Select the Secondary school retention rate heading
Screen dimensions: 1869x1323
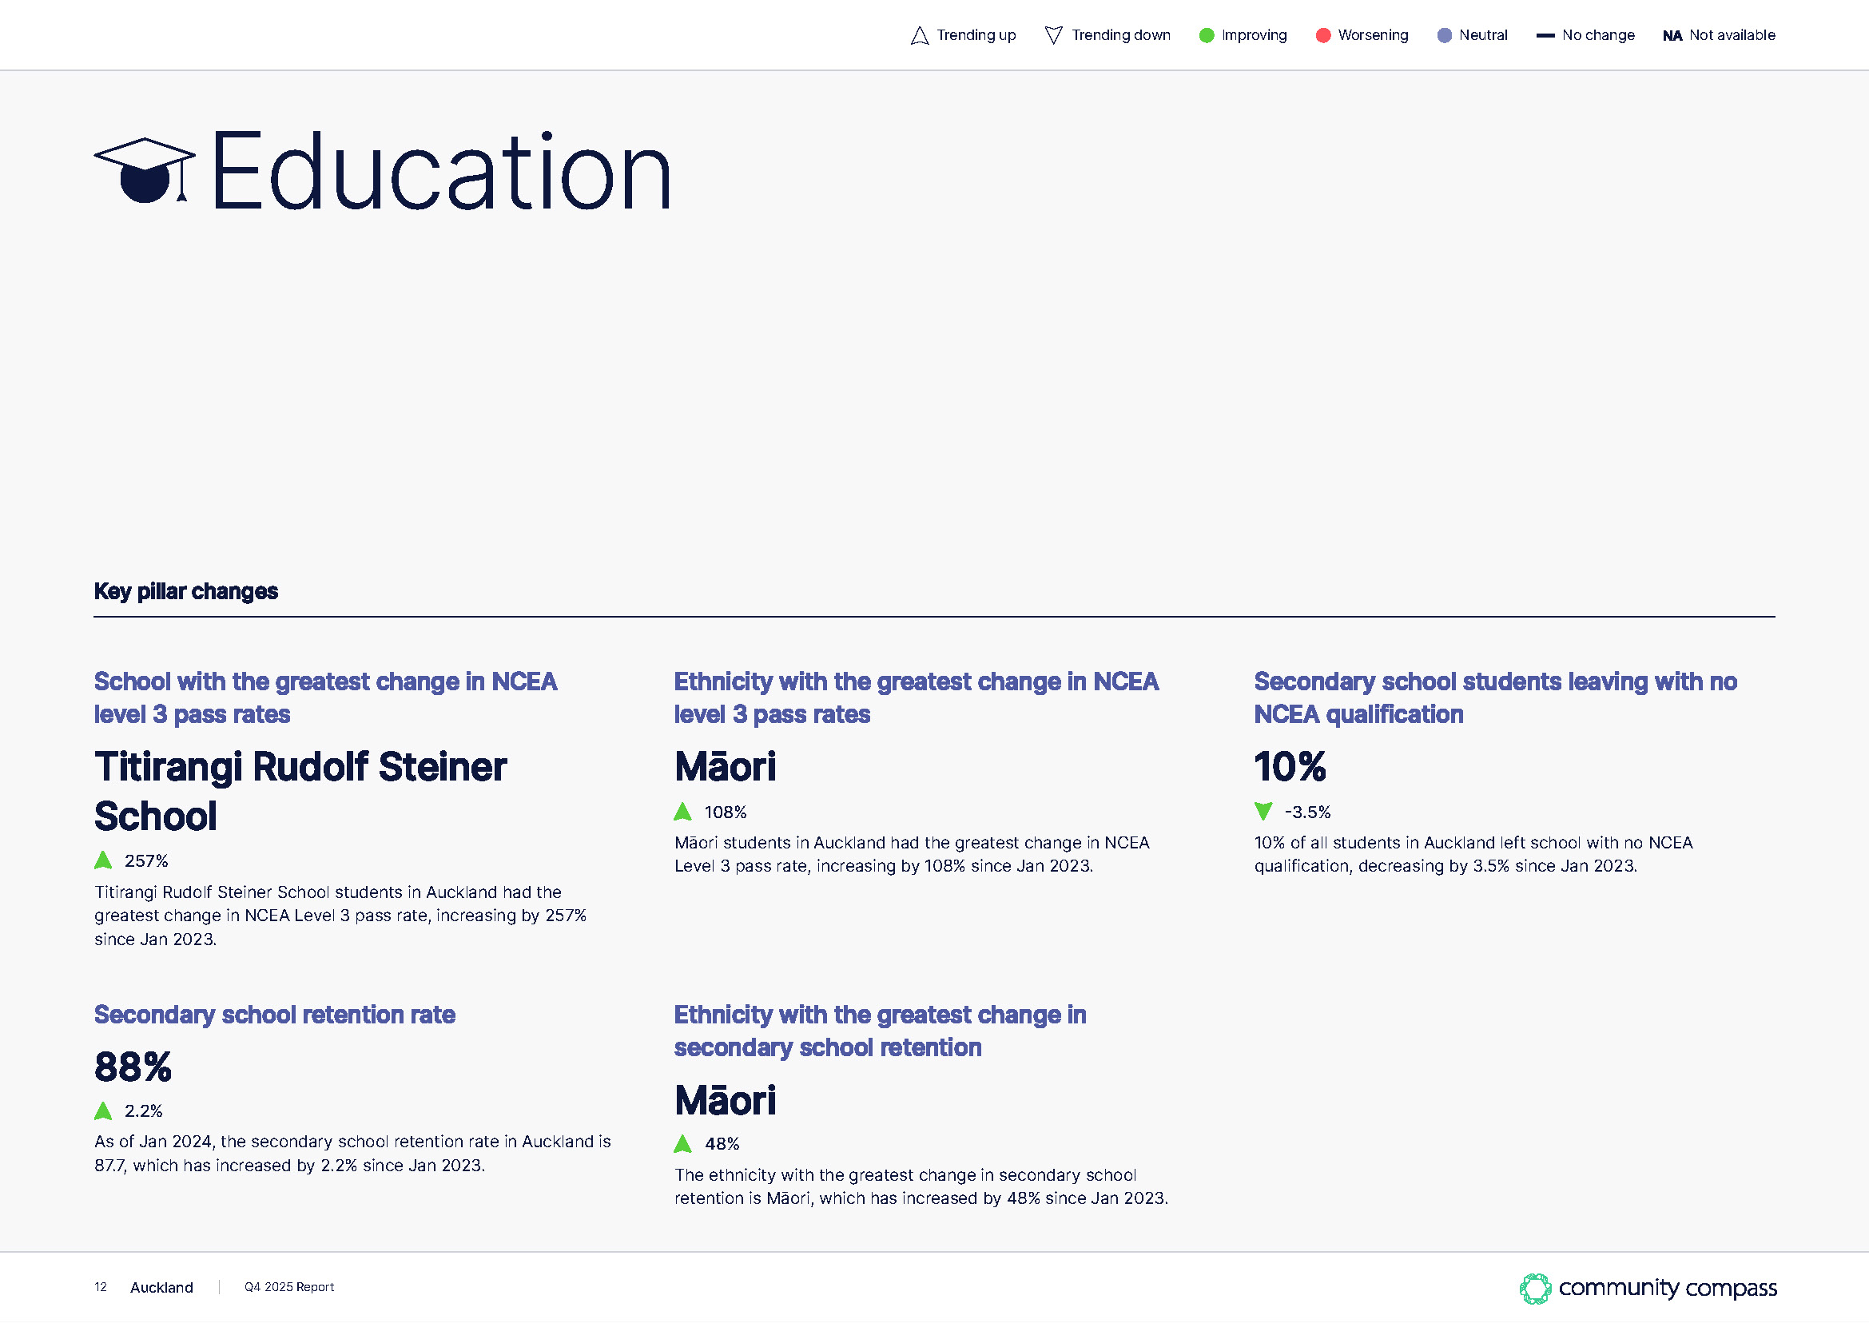click(275, 1015)
